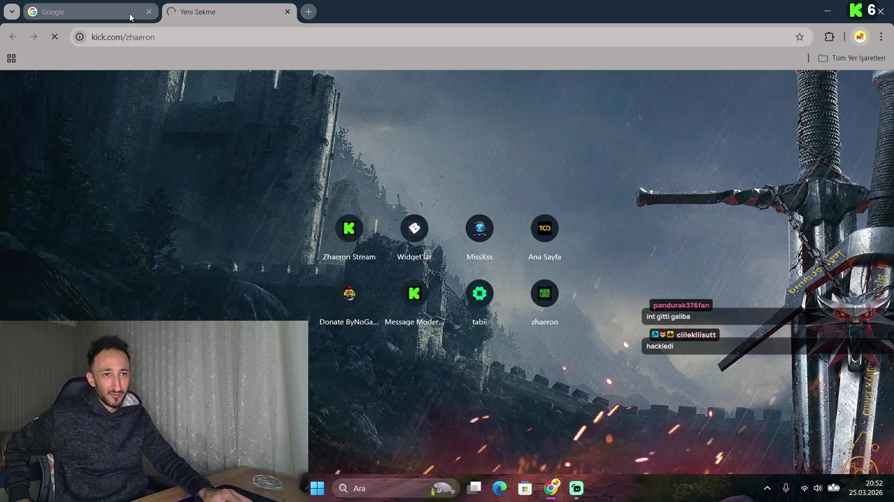
Task: Go forward in browser history
Action: pos(34,37)
